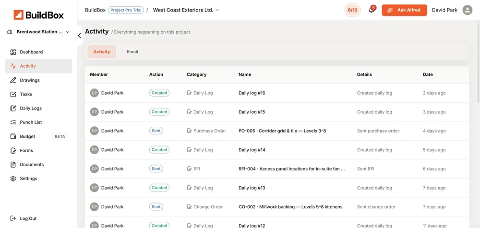The height and width of the screenshot is (228, 480).
Task: Click the Project Pro Trial badge
Action: click(x=126, y=10)
